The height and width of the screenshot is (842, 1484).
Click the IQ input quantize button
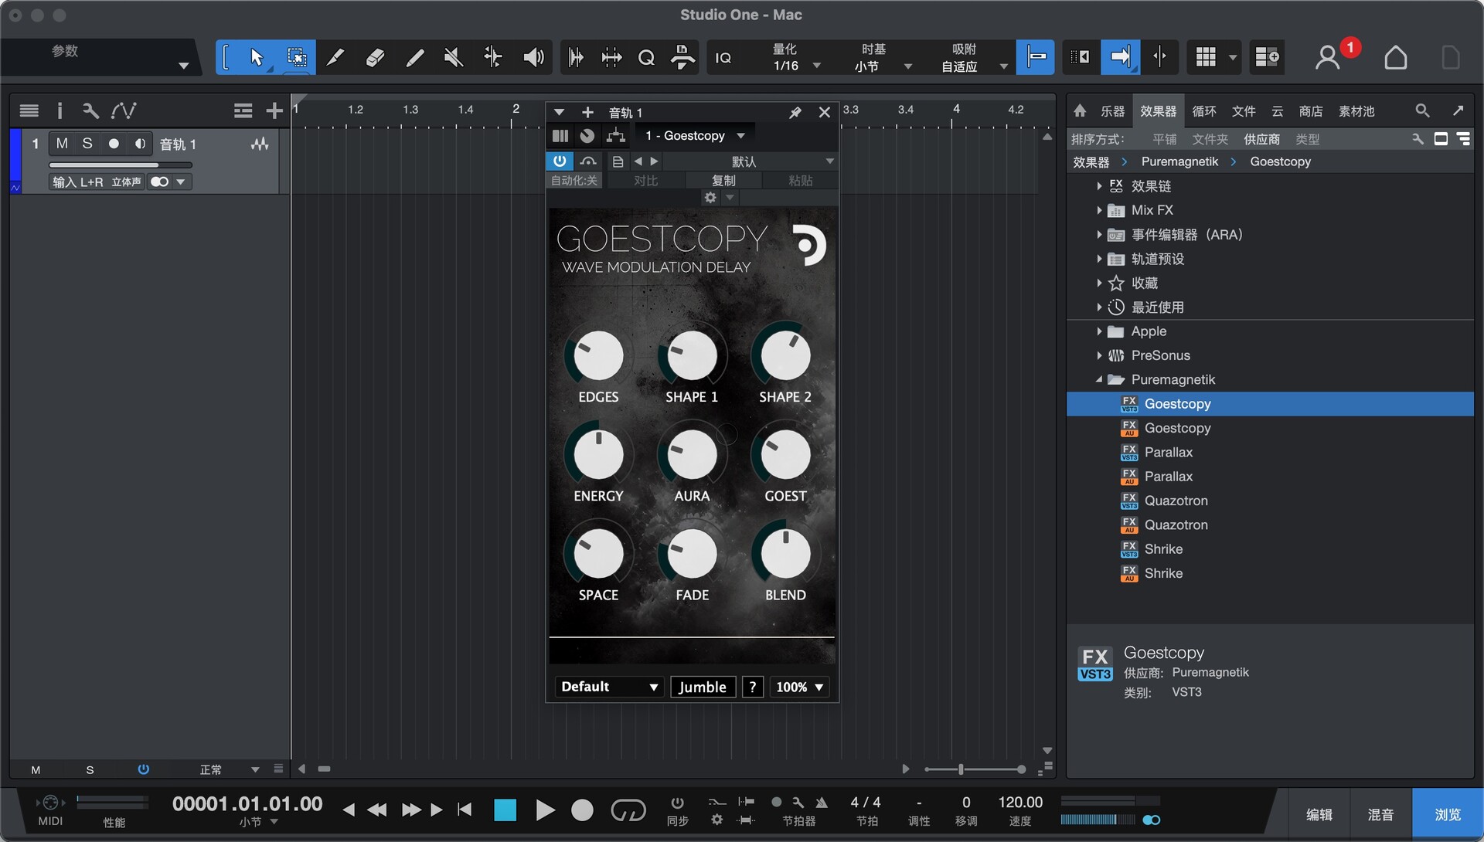(723, 58)
